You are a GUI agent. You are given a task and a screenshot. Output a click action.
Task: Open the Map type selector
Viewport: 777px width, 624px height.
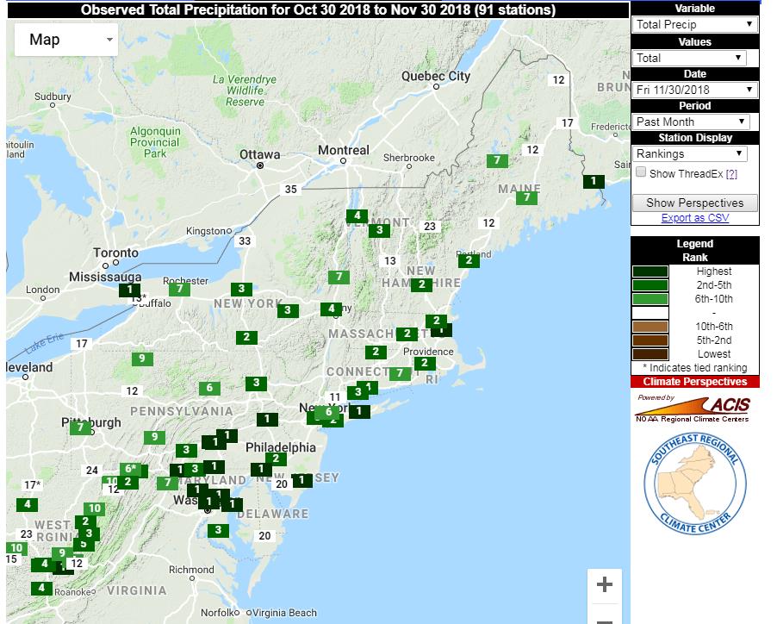coord(66,40)
